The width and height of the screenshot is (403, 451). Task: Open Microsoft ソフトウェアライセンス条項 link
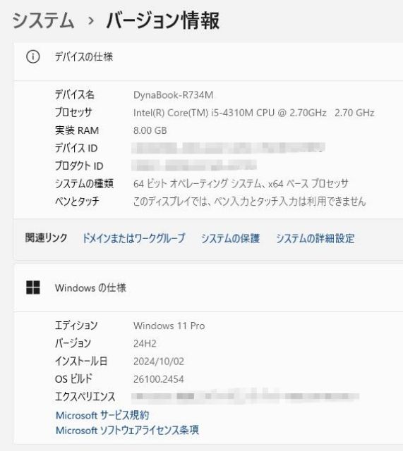pyautogui.click(x=127, y=431)
